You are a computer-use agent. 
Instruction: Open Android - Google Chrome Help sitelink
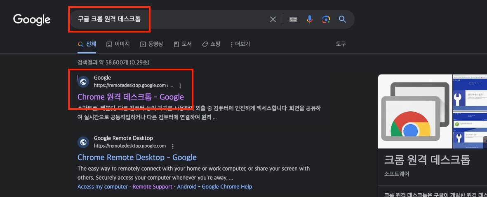coord(214,187)
